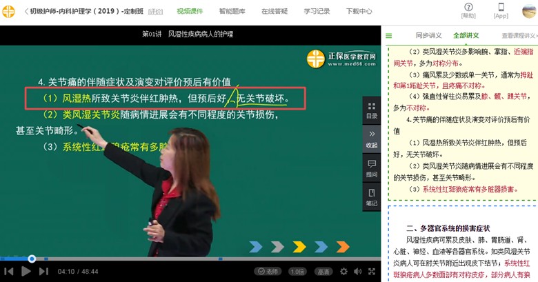
Task: Click the video progress bar handle
Action: click(x=32, y=259)
